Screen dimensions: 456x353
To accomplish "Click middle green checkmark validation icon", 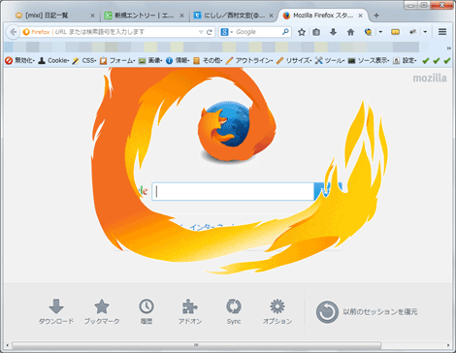I will click(437, 60).
